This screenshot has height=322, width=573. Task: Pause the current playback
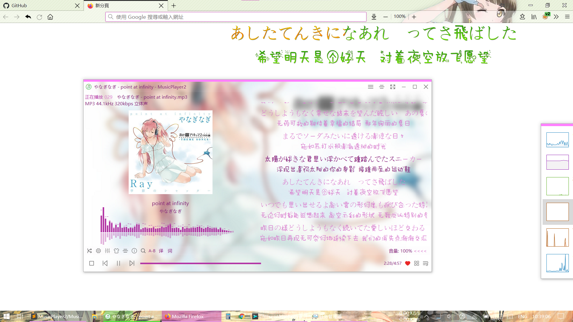(118, 263)
